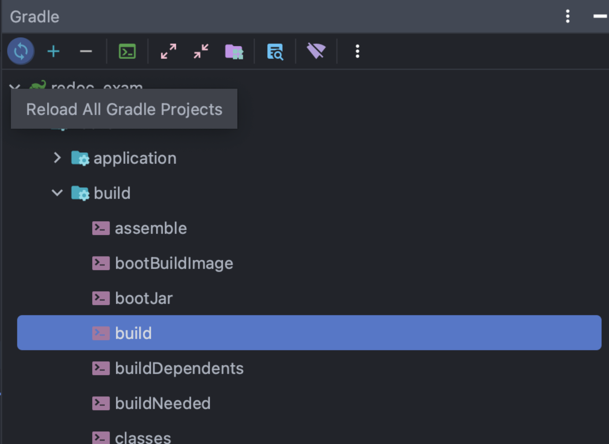This screenshot has width=609, height=444.
Task: Select the buildNeeded task
Action: click(163, 403)
